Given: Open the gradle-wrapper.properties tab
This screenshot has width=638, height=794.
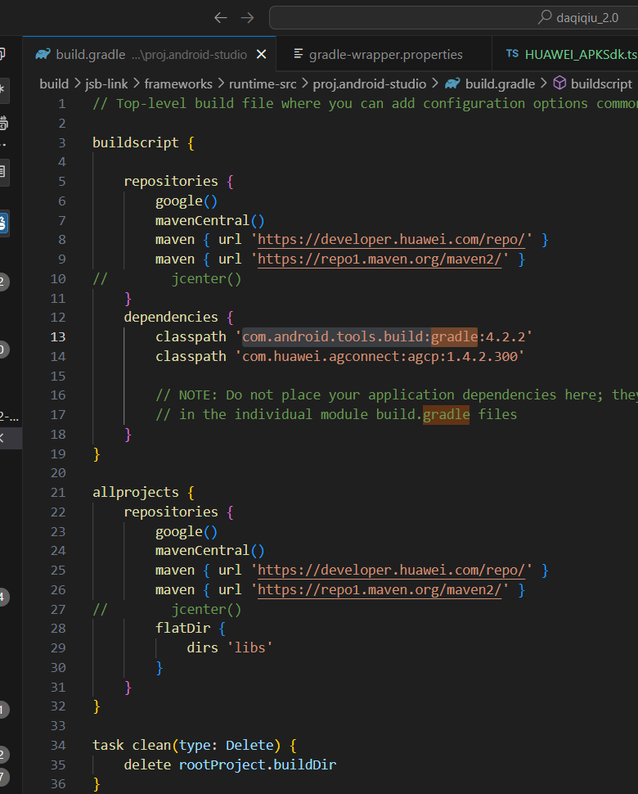Looking at the screenshot, I should pyautogui.click(x=384, y=54).
